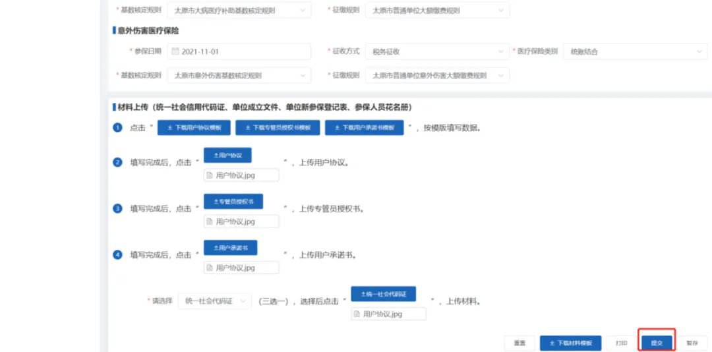Expand the 征收方式 税务征收 dropdown

436,51
